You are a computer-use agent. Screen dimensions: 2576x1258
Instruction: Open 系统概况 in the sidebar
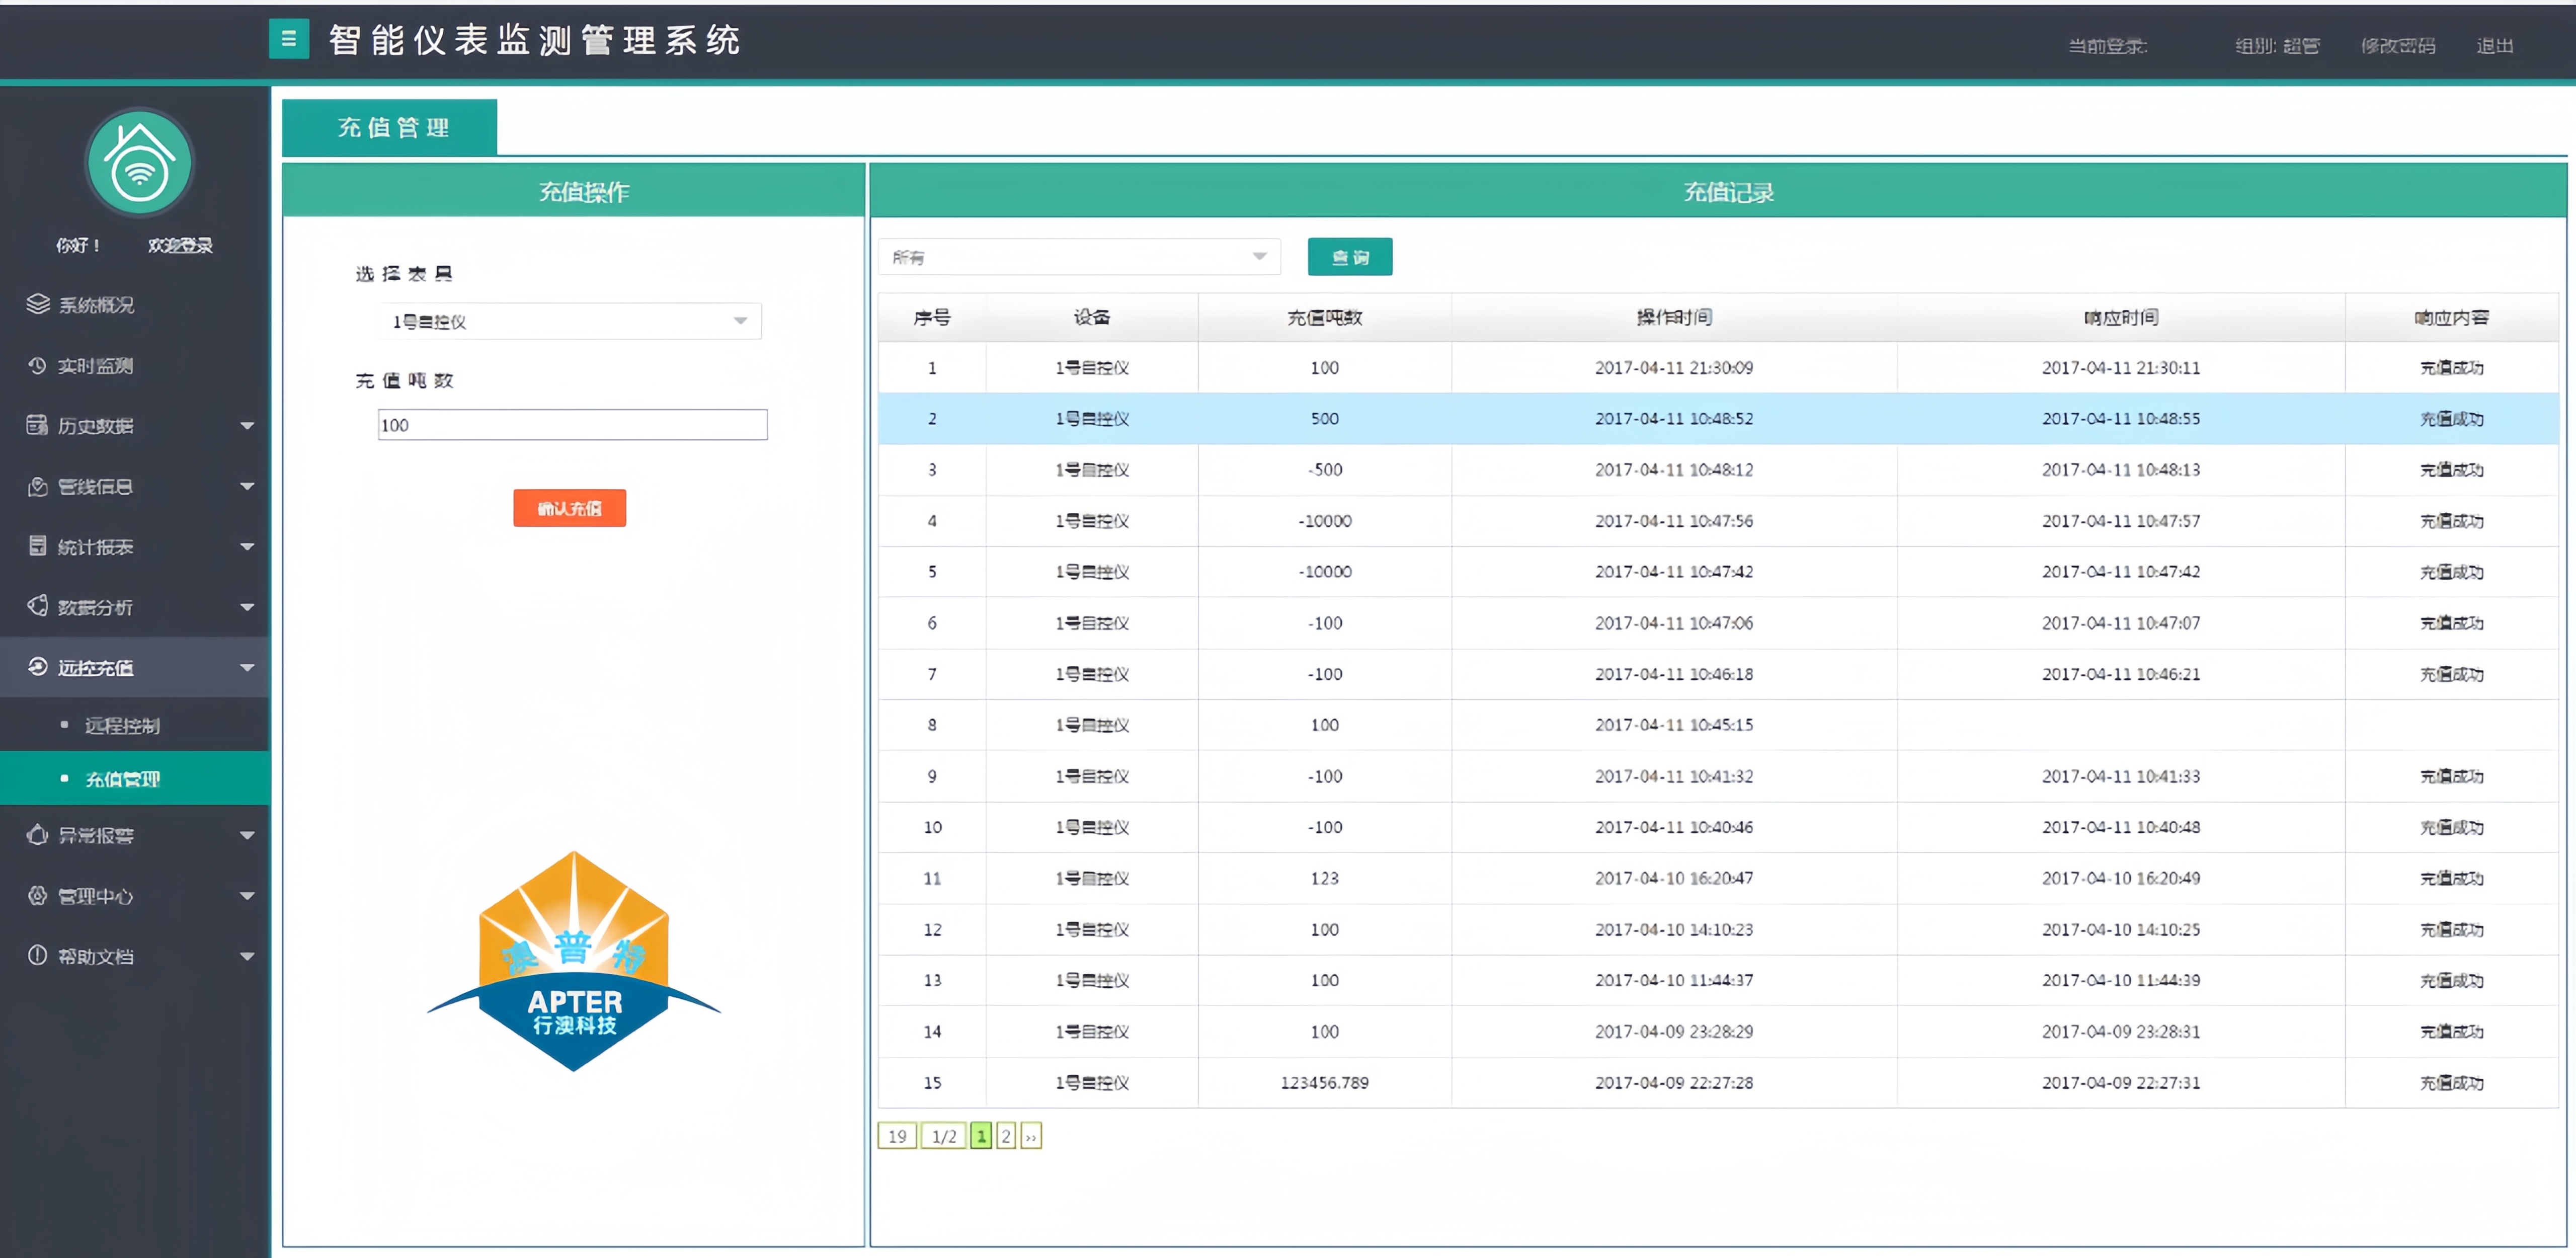click(x=135, y=304)
